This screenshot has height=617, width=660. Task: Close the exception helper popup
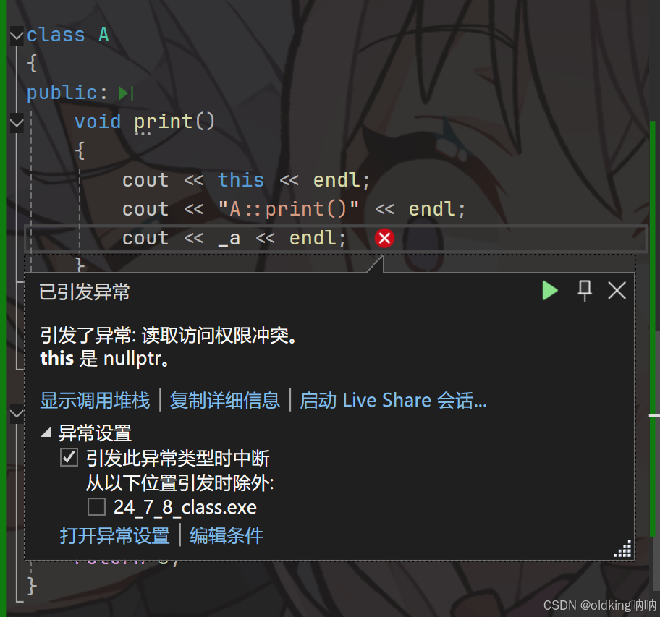click(x=617, y=291)
